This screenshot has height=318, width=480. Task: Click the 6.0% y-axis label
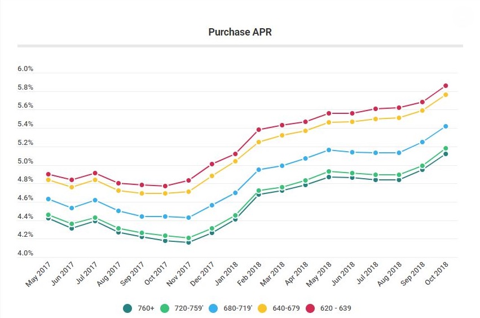[25, 69]
